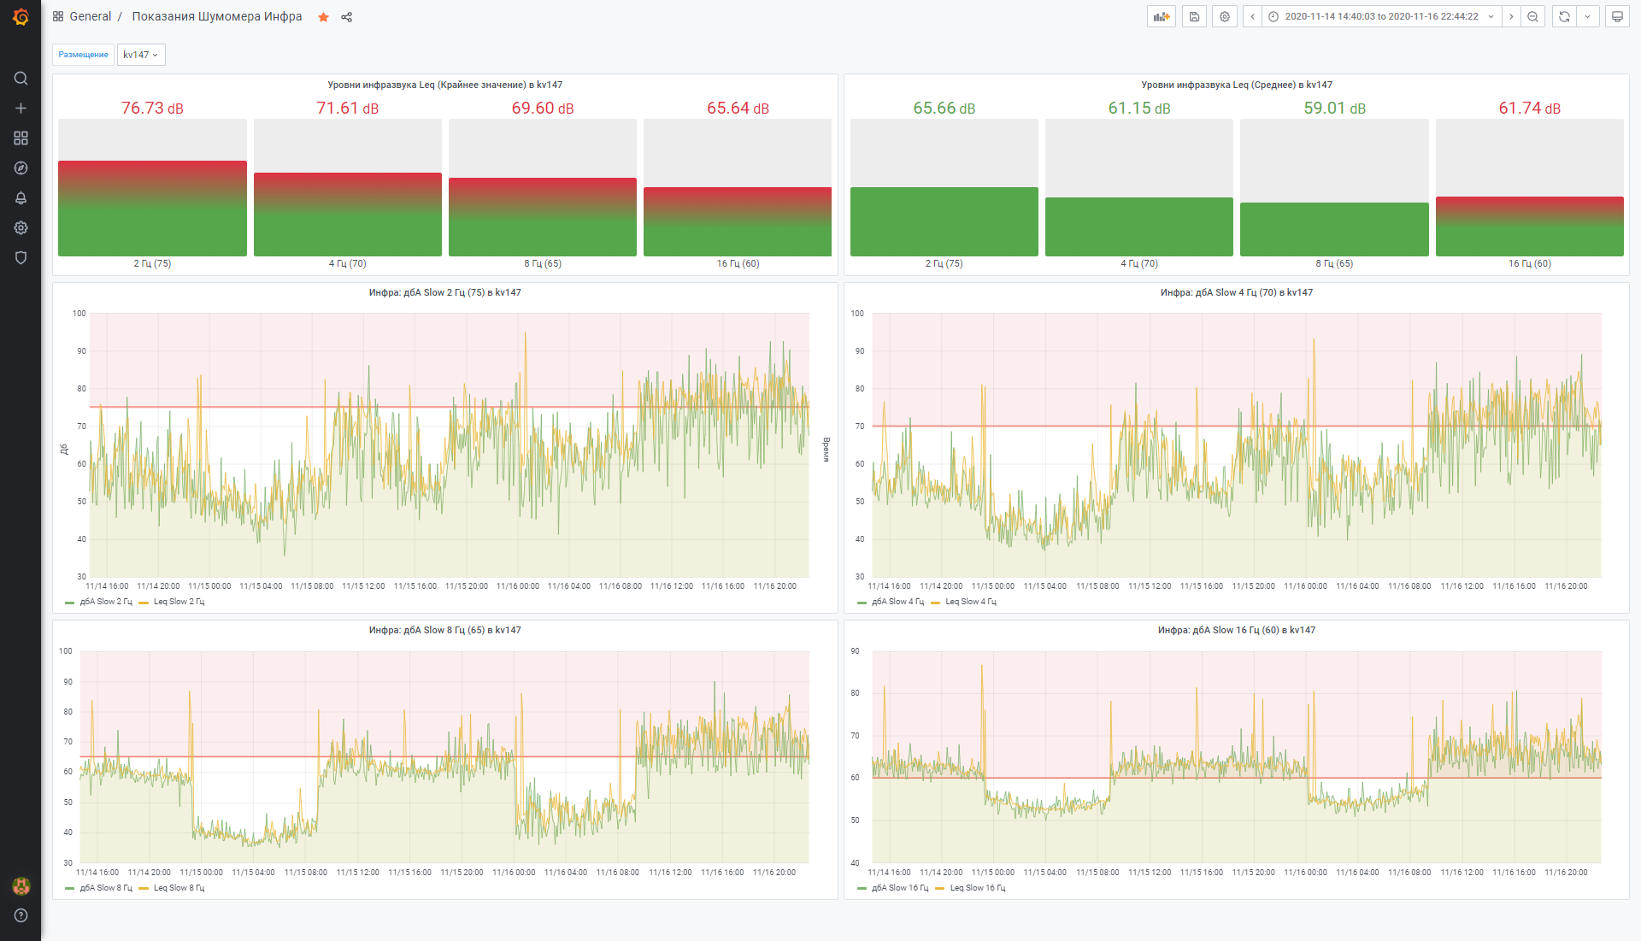Screen dimensions: 1641x941
Task: Open the time range picker
Action: click(x=1380, y=16)
